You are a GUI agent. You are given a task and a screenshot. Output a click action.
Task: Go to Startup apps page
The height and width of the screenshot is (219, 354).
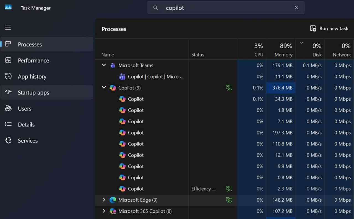[x=47, y=92]
